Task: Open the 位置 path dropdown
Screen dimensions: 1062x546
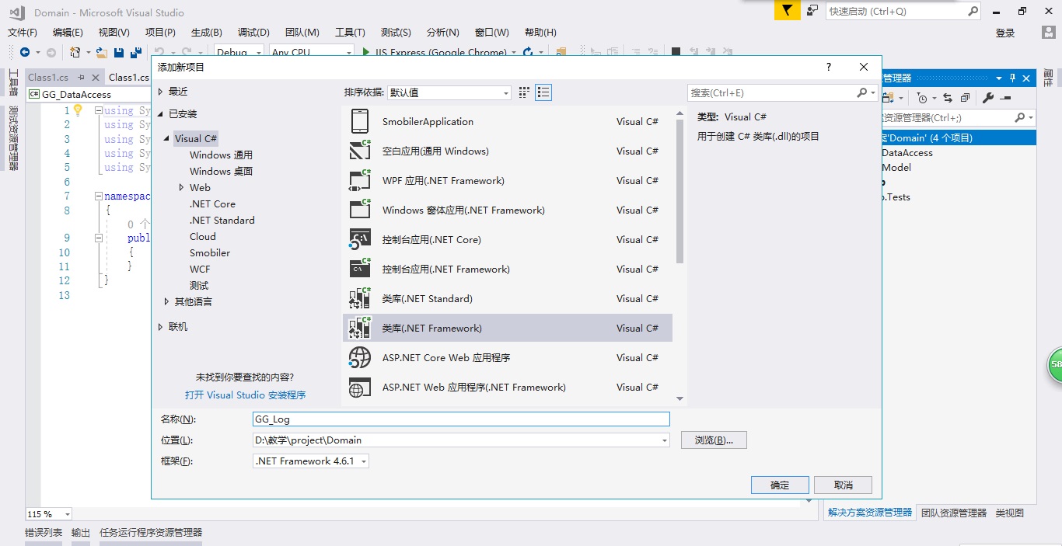Action: (x=664, y=440)
